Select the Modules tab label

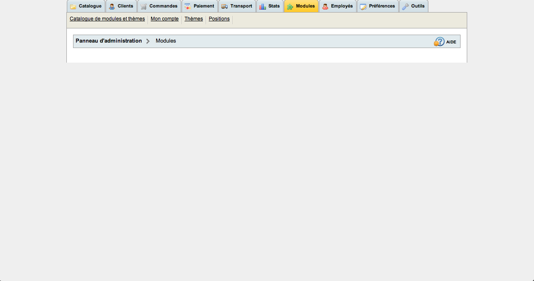pos(305,6)
